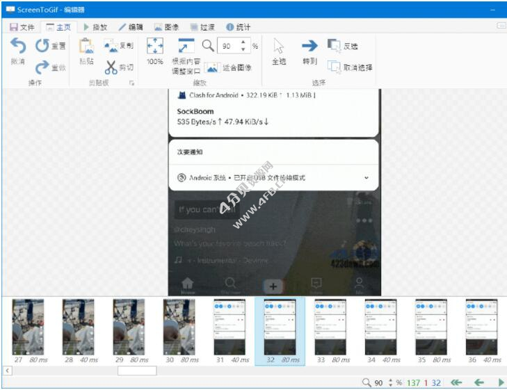Click the Paste (粘贴) clipboard icon
Viewport: 507px width, 390px height.
86,47
